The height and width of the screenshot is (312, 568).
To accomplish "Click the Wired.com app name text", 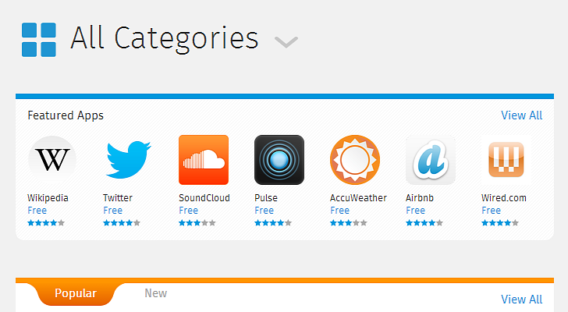I will click(504, 198).
